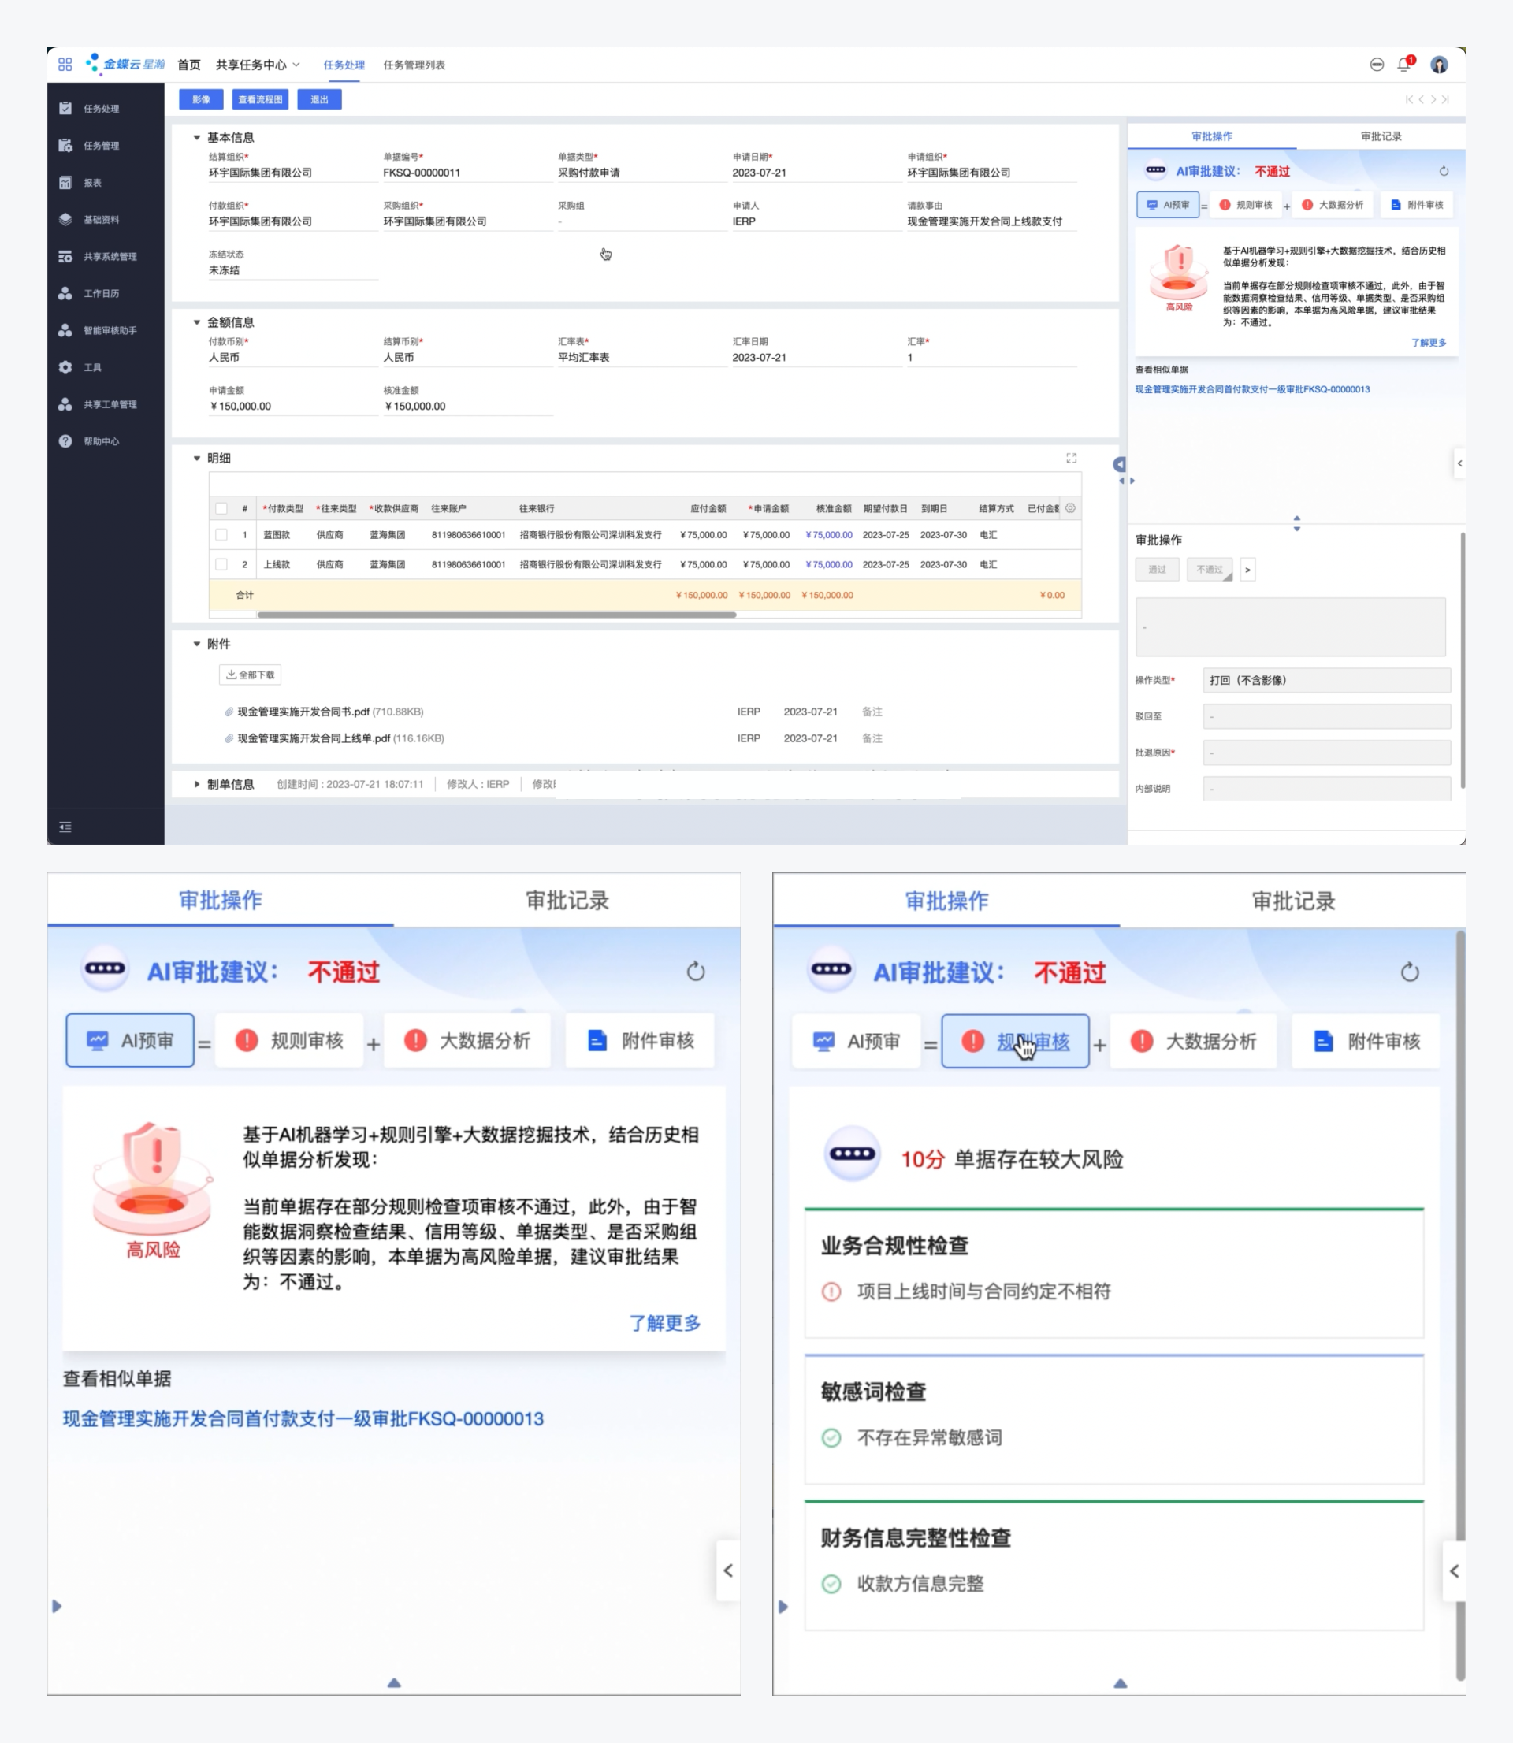Click the column settings gear in detail table
Viewport: 1513px width, 1743px height.
[x=1071, y=508]
